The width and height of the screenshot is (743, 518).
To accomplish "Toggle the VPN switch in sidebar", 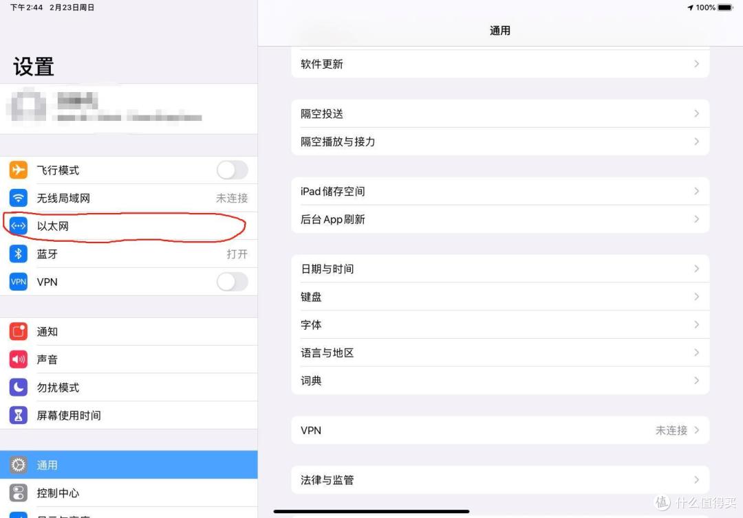I will [x=233, y=282].
